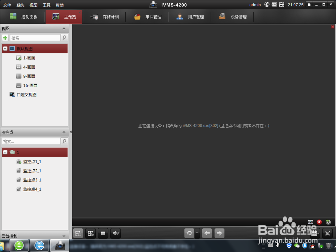Select camera 监控点3_1
Image resolution: width=336 pixels, height=252 pixels.
tap(29, 180)
